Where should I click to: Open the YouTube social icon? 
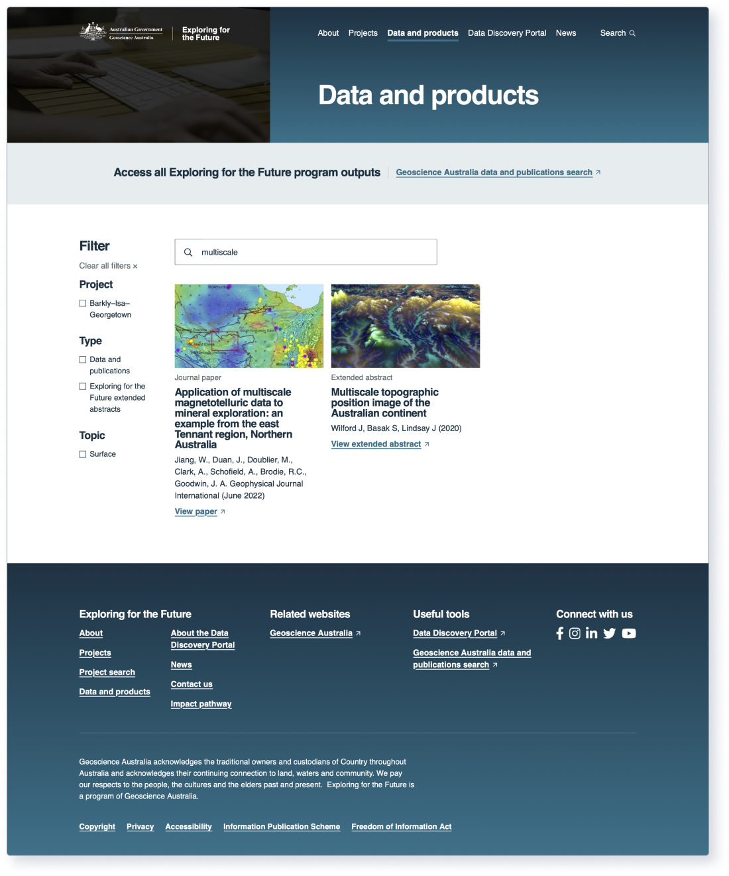click(629, 633)
